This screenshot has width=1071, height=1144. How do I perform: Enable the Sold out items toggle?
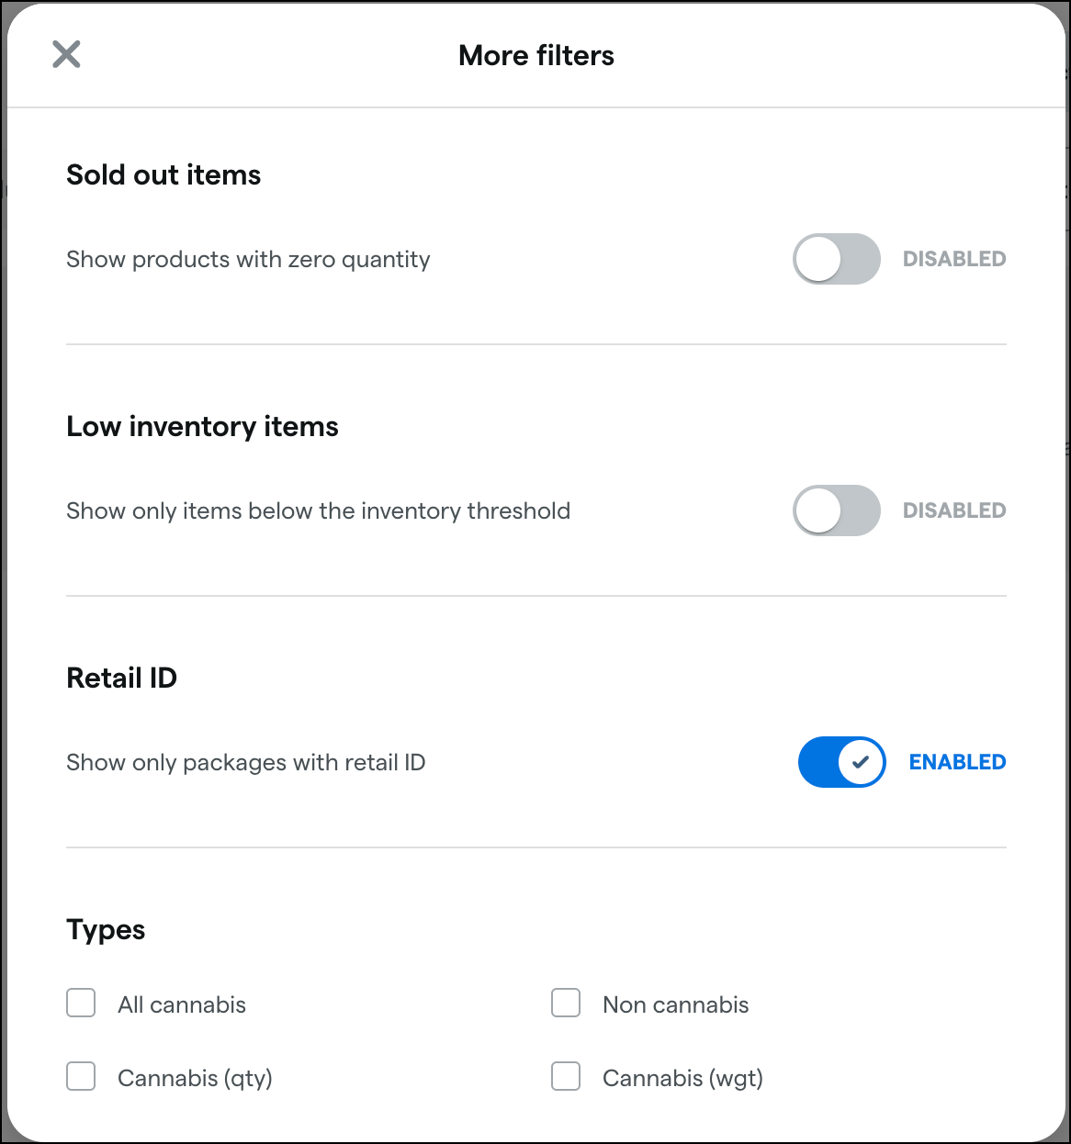836,259
